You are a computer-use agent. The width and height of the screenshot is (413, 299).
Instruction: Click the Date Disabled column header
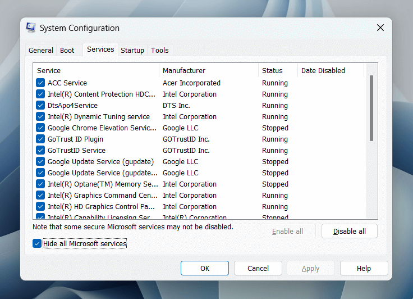point(330,71)
